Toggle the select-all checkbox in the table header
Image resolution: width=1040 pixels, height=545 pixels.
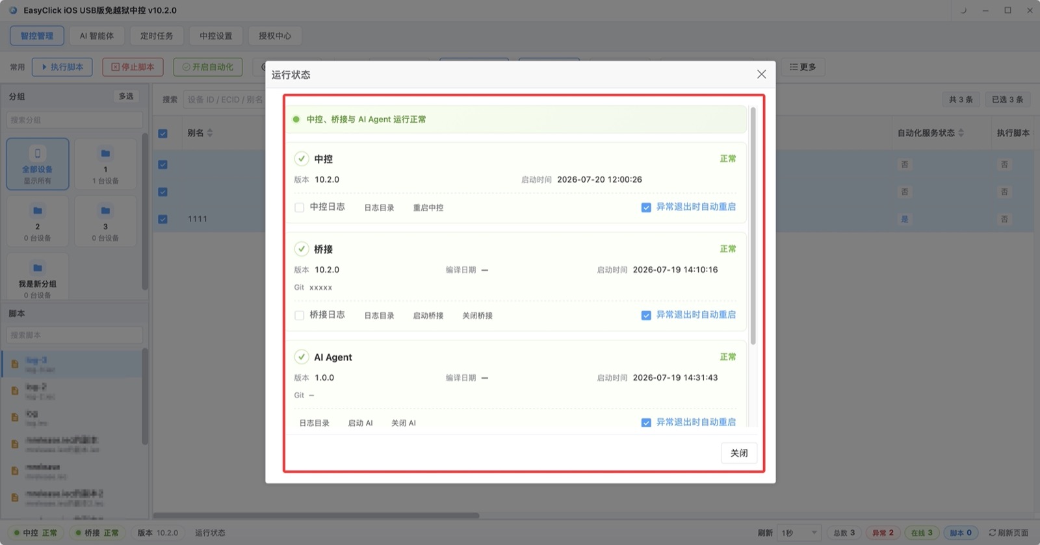coord(162,133)
